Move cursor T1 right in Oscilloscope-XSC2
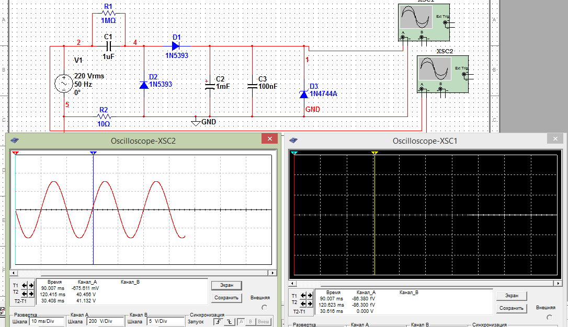Image resolution: width=568 pixels, height=327 pixels. coord(31,285)
